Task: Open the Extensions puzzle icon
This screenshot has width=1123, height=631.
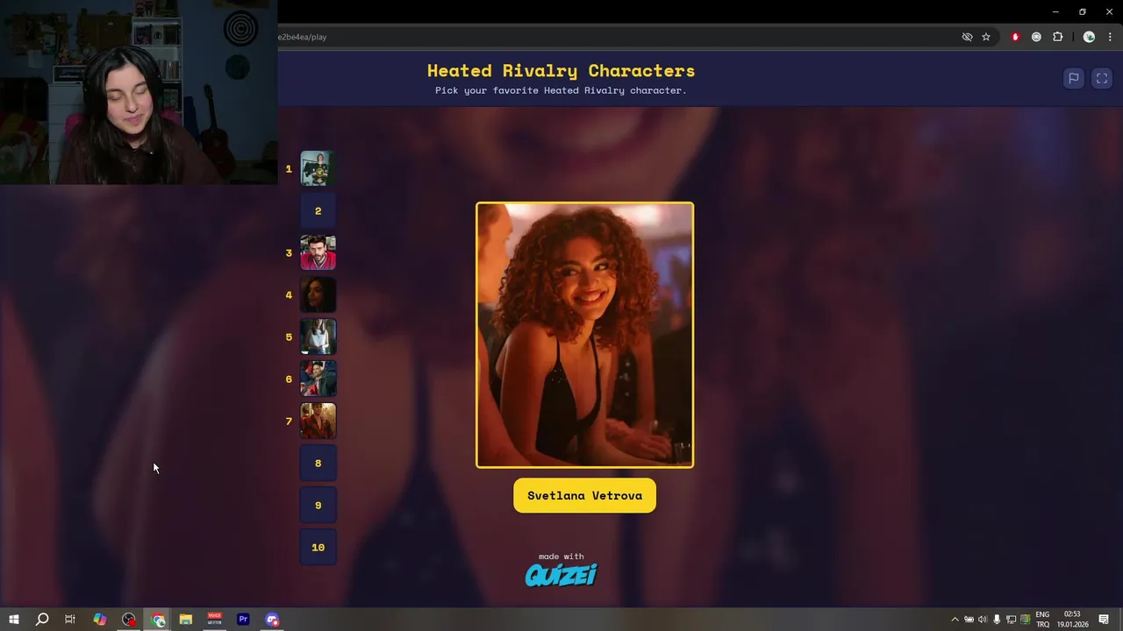Action: point(1057,37)
